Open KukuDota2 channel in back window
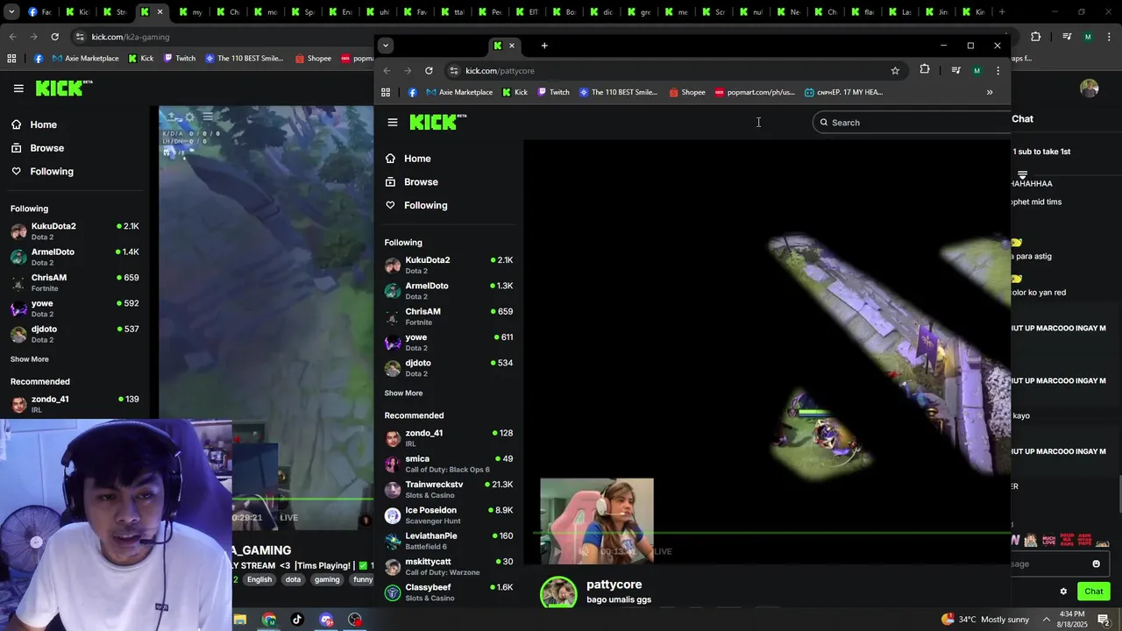Screen dimensions: 1122x631 pos(75,231)
